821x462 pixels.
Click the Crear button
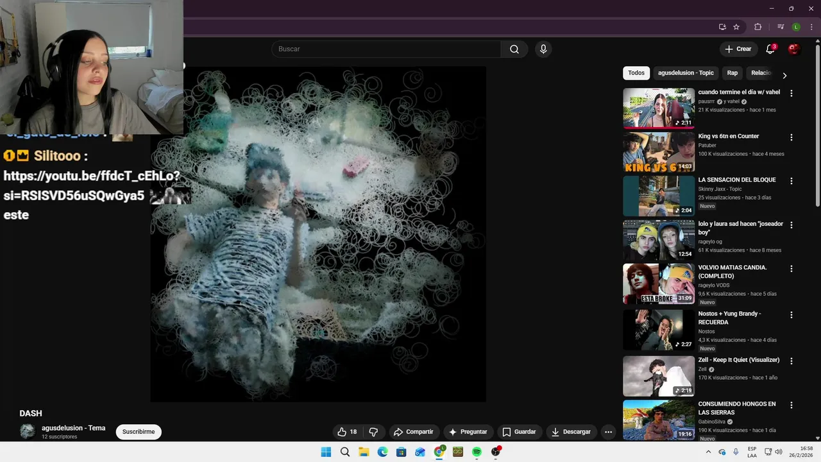[738, 49]
